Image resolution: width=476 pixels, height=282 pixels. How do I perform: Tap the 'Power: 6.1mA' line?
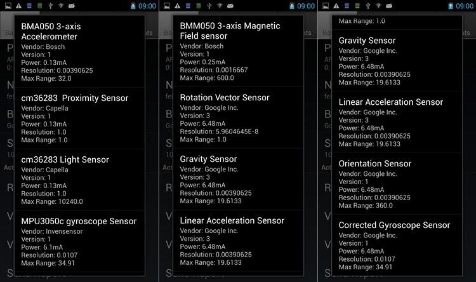(x=42, y=247)
